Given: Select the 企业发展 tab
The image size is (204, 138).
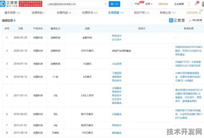Looking at the screenshot, I should (x=116, y=13).
